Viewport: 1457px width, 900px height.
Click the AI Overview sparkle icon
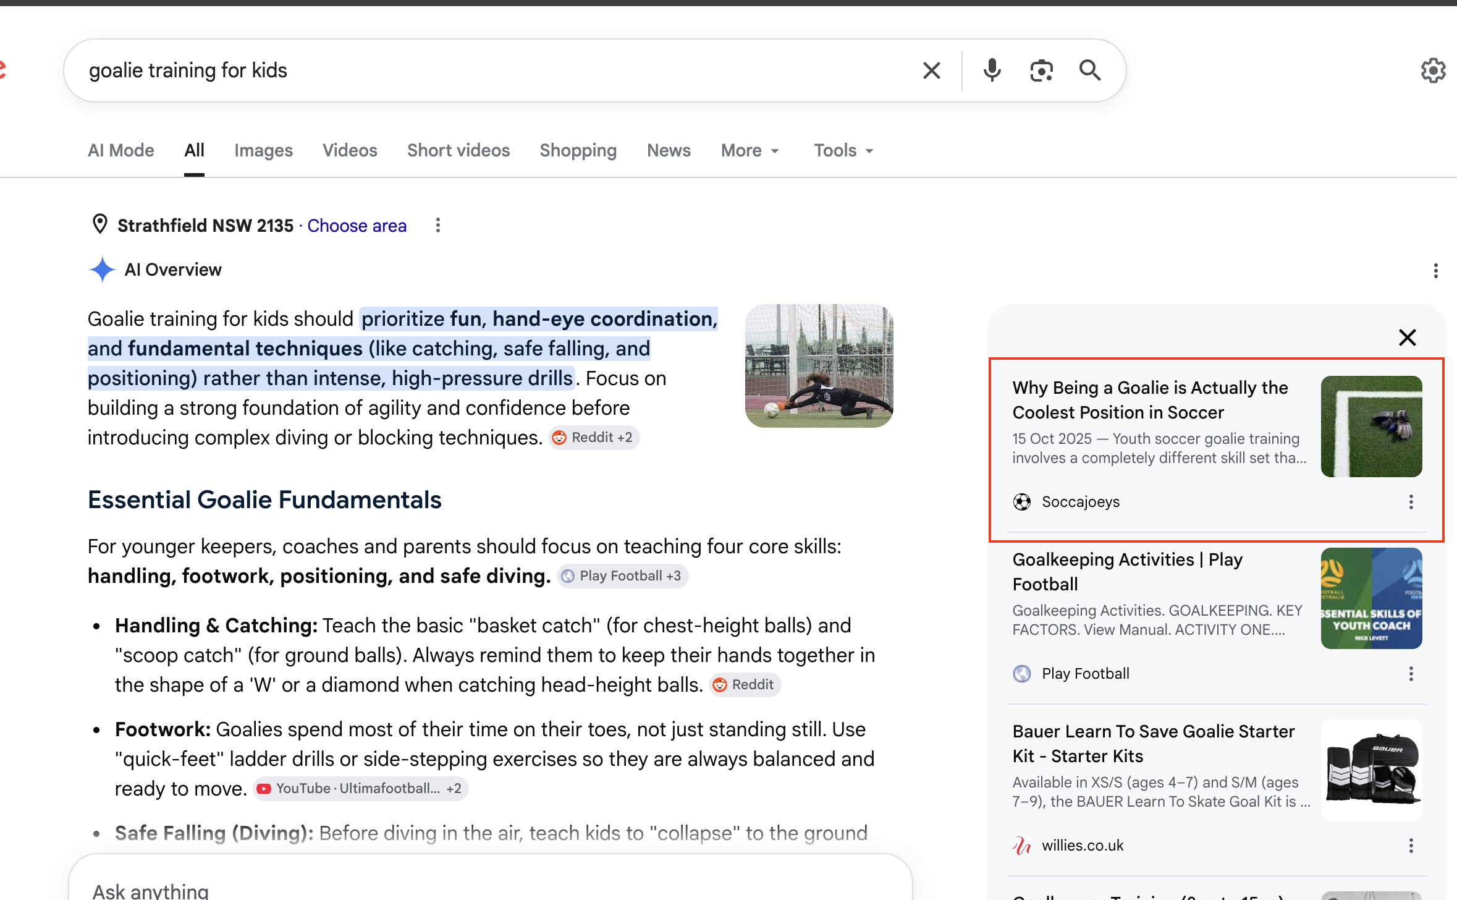pyautogui.click(x=102, y=270)
